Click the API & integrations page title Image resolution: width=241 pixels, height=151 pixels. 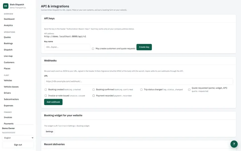[x=55, y=6]
